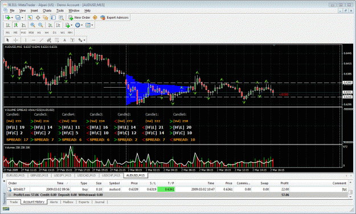Switch timeframe to W1
Screen dimensions: 356x214
coord(63,32)
